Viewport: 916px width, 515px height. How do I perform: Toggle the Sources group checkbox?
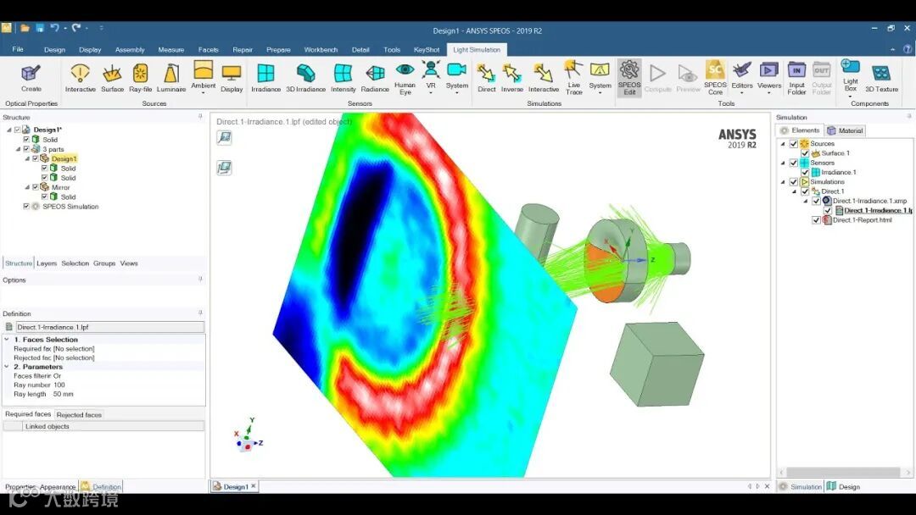click(x=794, y=143)
